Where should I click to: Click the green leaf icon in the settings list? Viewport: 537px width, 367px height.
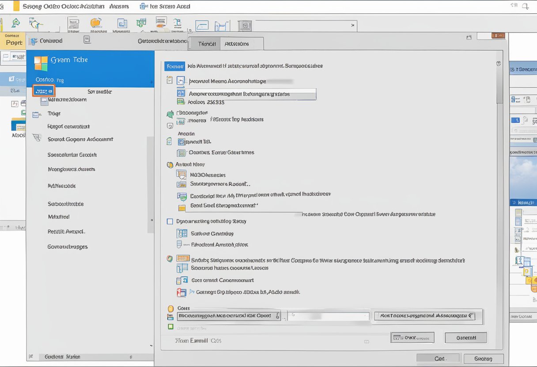point(170,114)
